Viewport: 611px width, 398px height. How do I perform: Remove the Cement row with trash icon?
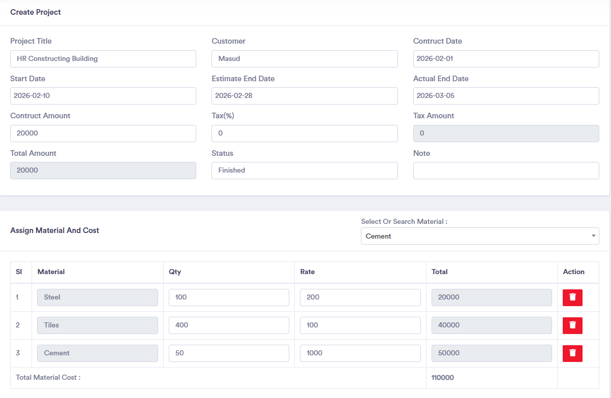572,353
